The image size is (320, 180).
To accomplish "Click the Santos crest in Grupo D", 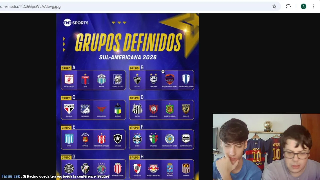I will click(137, 109).
